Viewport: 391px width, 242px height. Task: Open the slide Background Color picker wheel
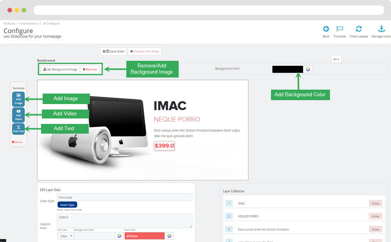(308, 69)
